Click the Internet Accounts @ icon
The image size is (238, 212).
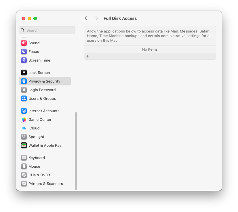tap(24, 111)
